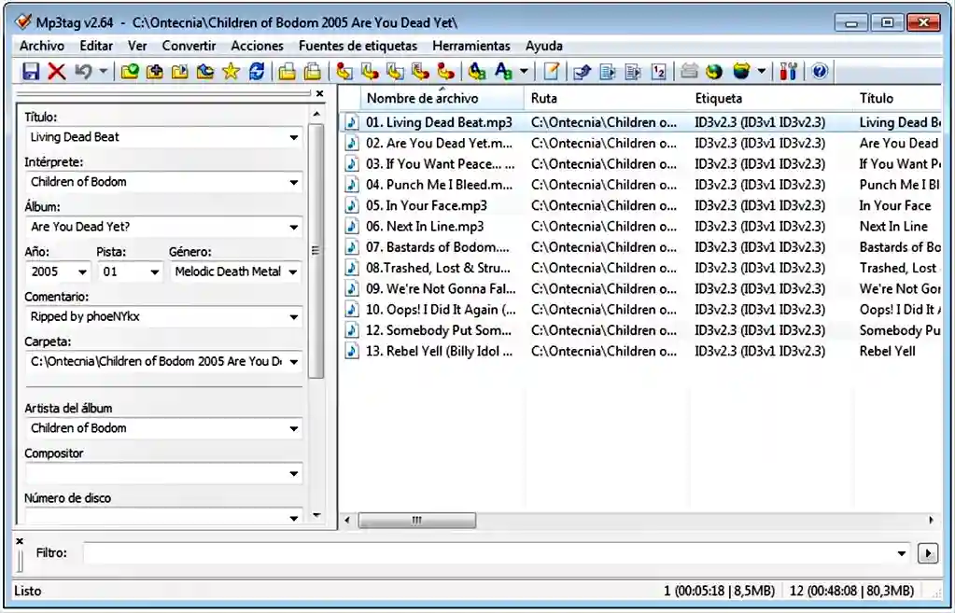Expand the quick actions dropdown arrow
Image resolution: width=955 pixels, height=613 pixels.
[524, 71]
